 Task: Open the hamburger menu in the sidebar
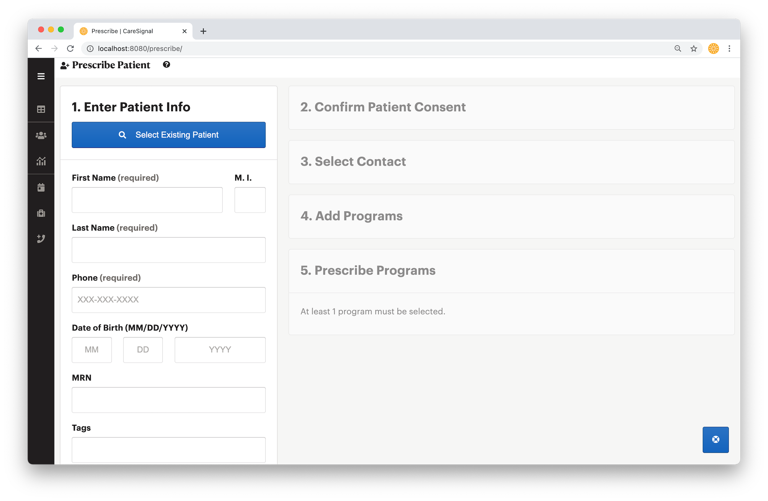41,76
